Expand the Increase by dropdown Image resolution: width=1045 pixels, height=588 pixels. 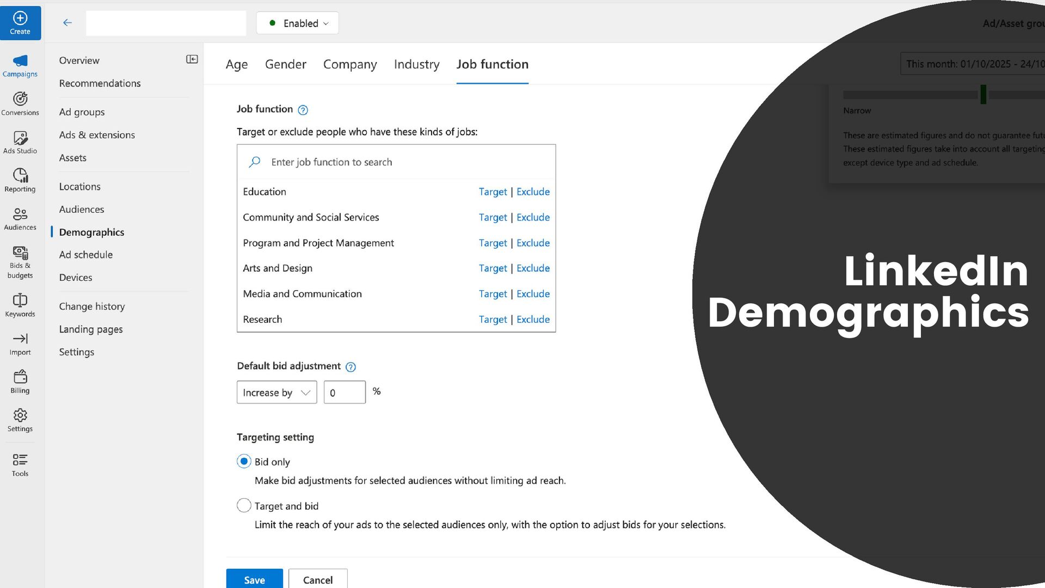(x=276, y=392)
